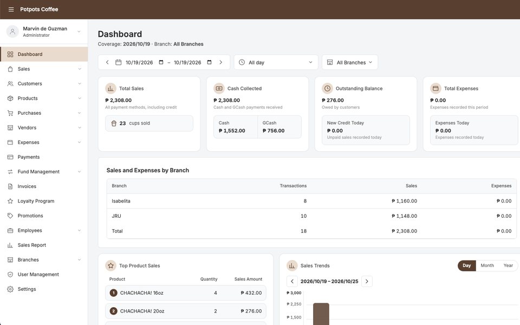Go to the Payments page
This screenshot has width=520, height=325.
pos(44,157)
